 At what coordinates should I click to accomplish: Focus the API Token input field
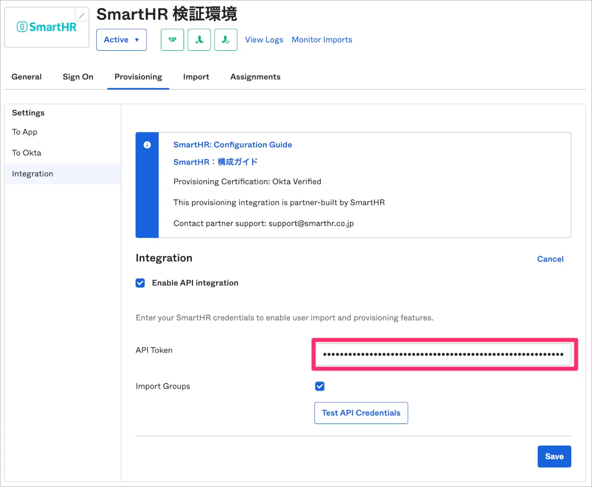tap(443, 354)
